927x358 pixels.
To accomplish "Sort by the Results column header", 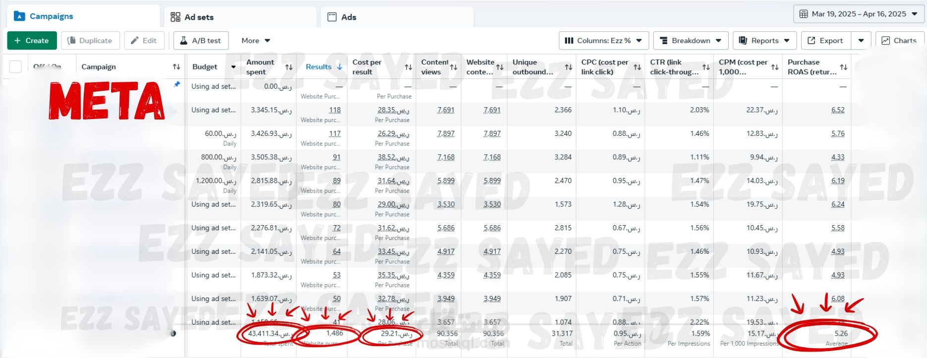I will 324,67.
